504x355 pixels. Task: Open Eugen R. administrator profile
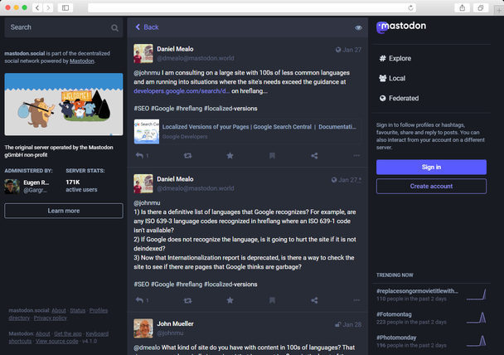pyautogui.click(x=27, y=187)
